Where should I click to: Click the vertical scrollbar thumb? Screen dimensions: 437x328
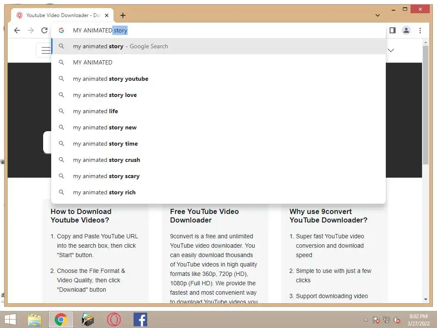coord(425,105)
